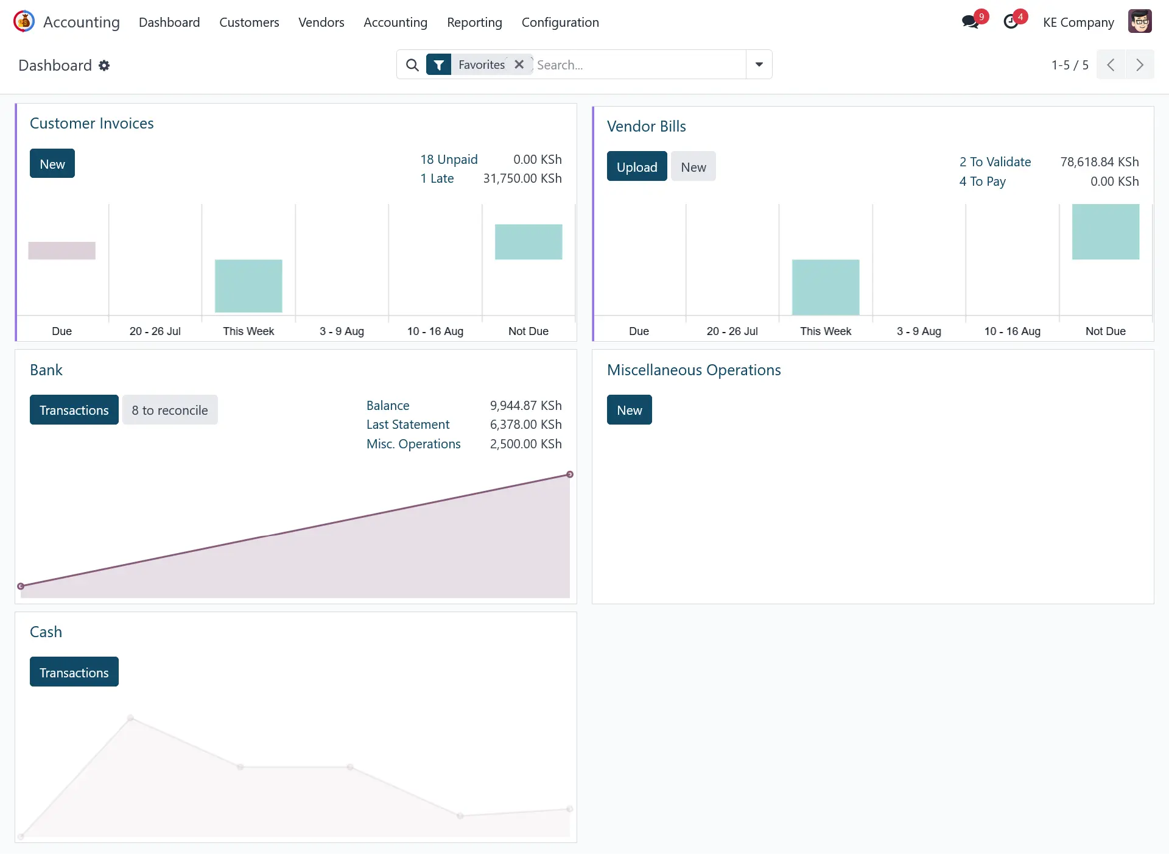This screenshot has width=1169, height=854.
Task: Click the 8 to reconcile button
Action: (x=170, y=410)
